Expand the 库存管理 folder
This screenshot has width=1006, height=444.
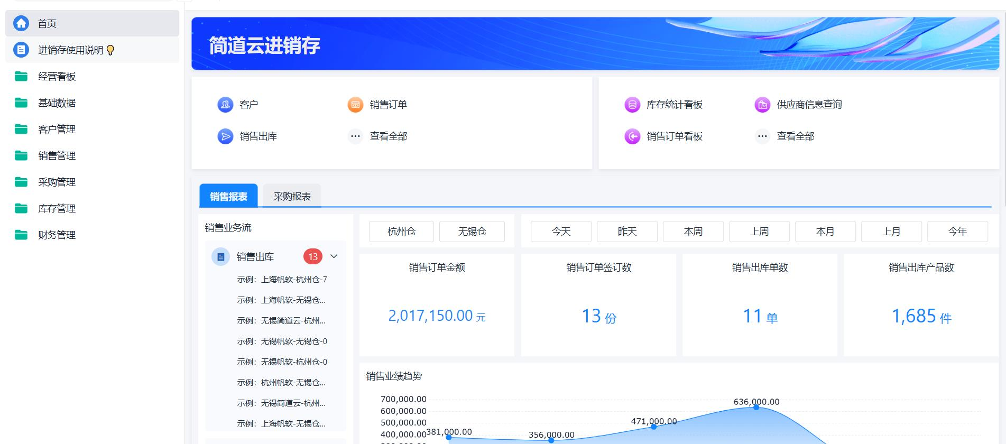click(92, 208)
